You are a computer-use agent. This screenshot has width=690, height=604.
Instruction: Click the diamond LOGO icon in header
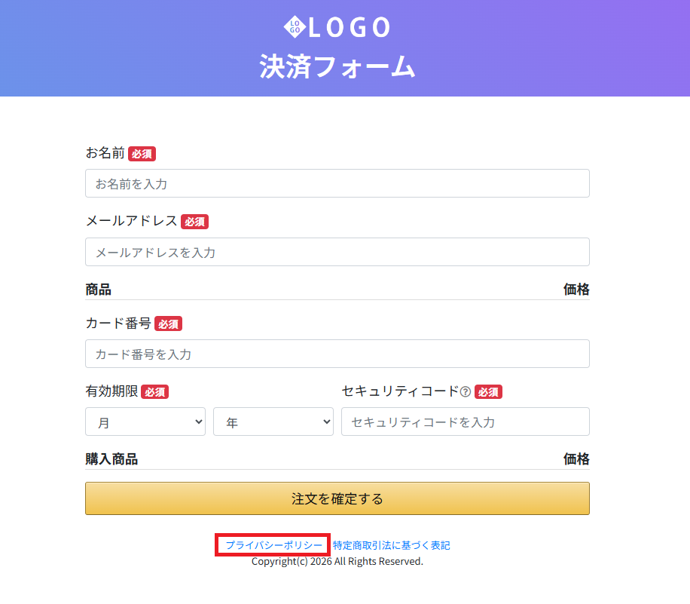click(x=295, y=27)
